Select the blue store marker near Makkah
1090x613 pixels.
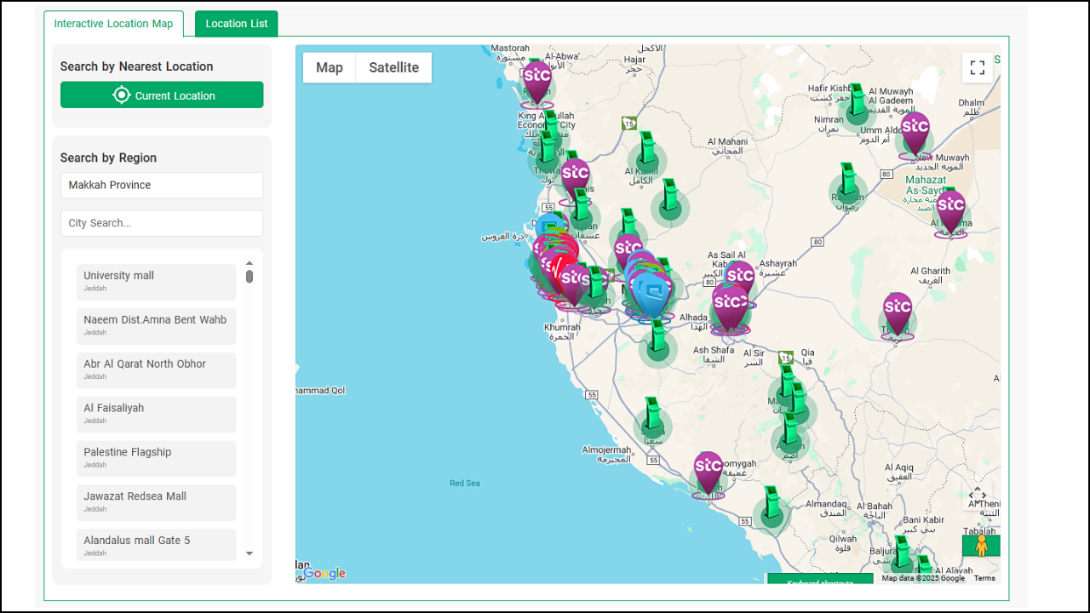coord(653,295)
